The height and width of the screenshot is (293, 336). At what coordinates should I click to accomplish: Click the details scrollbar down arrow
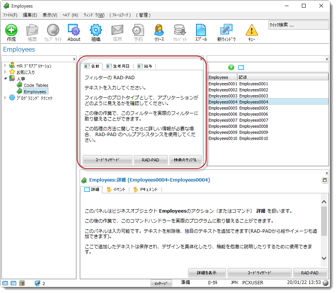click(x=324, y=258)
